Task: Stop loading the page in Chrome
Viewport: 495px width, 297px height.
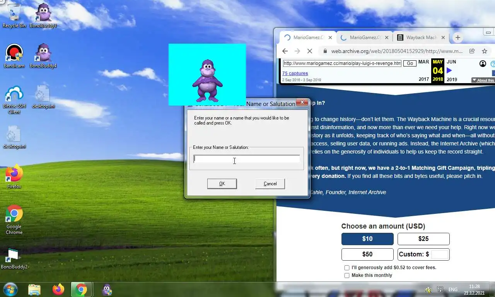Action: pos(310,51)
